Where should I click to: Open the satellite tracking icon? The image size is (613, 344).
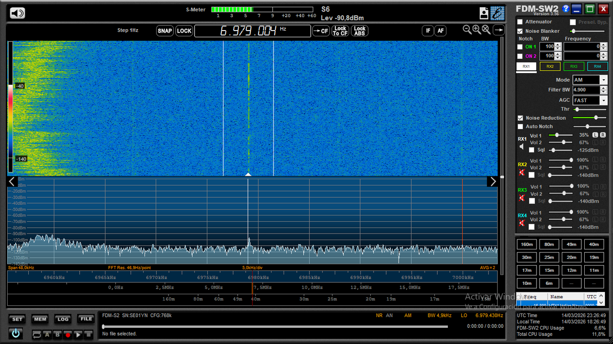click(498, 13)
